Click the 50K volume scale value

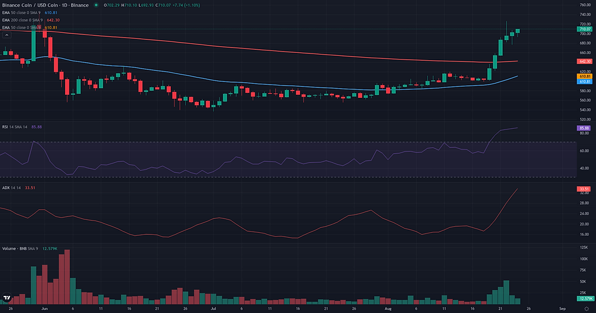(583, 281)
